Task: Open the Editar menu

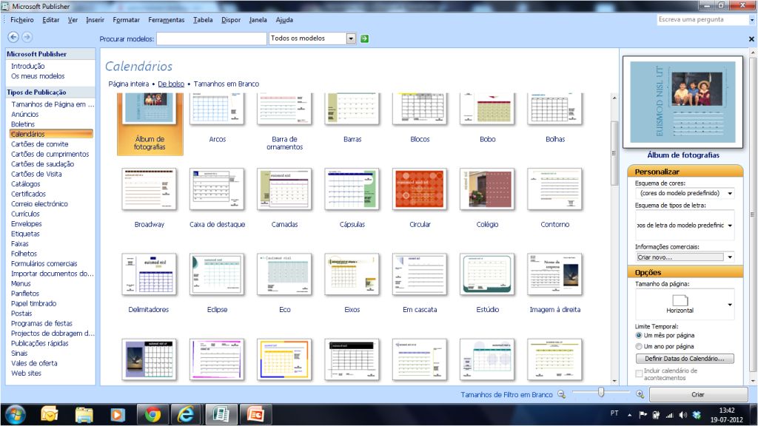Action: coord(50,20)
